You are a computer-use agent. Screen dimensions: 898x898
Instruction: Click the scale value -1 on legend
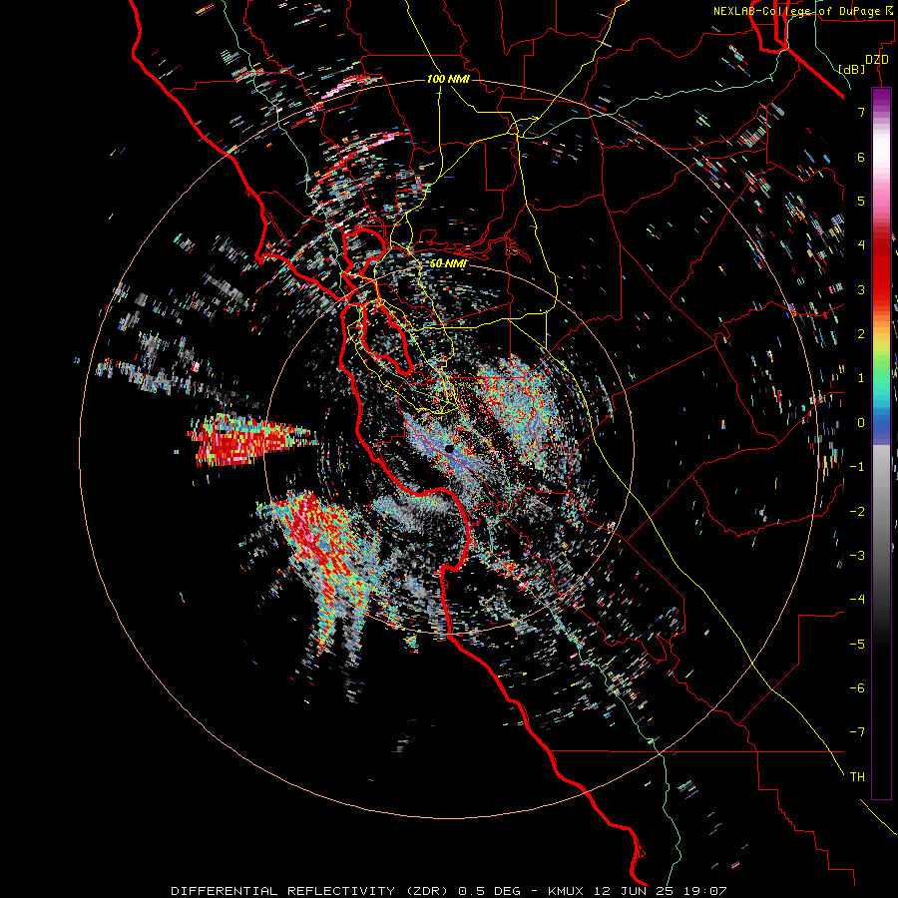[857, 467]
